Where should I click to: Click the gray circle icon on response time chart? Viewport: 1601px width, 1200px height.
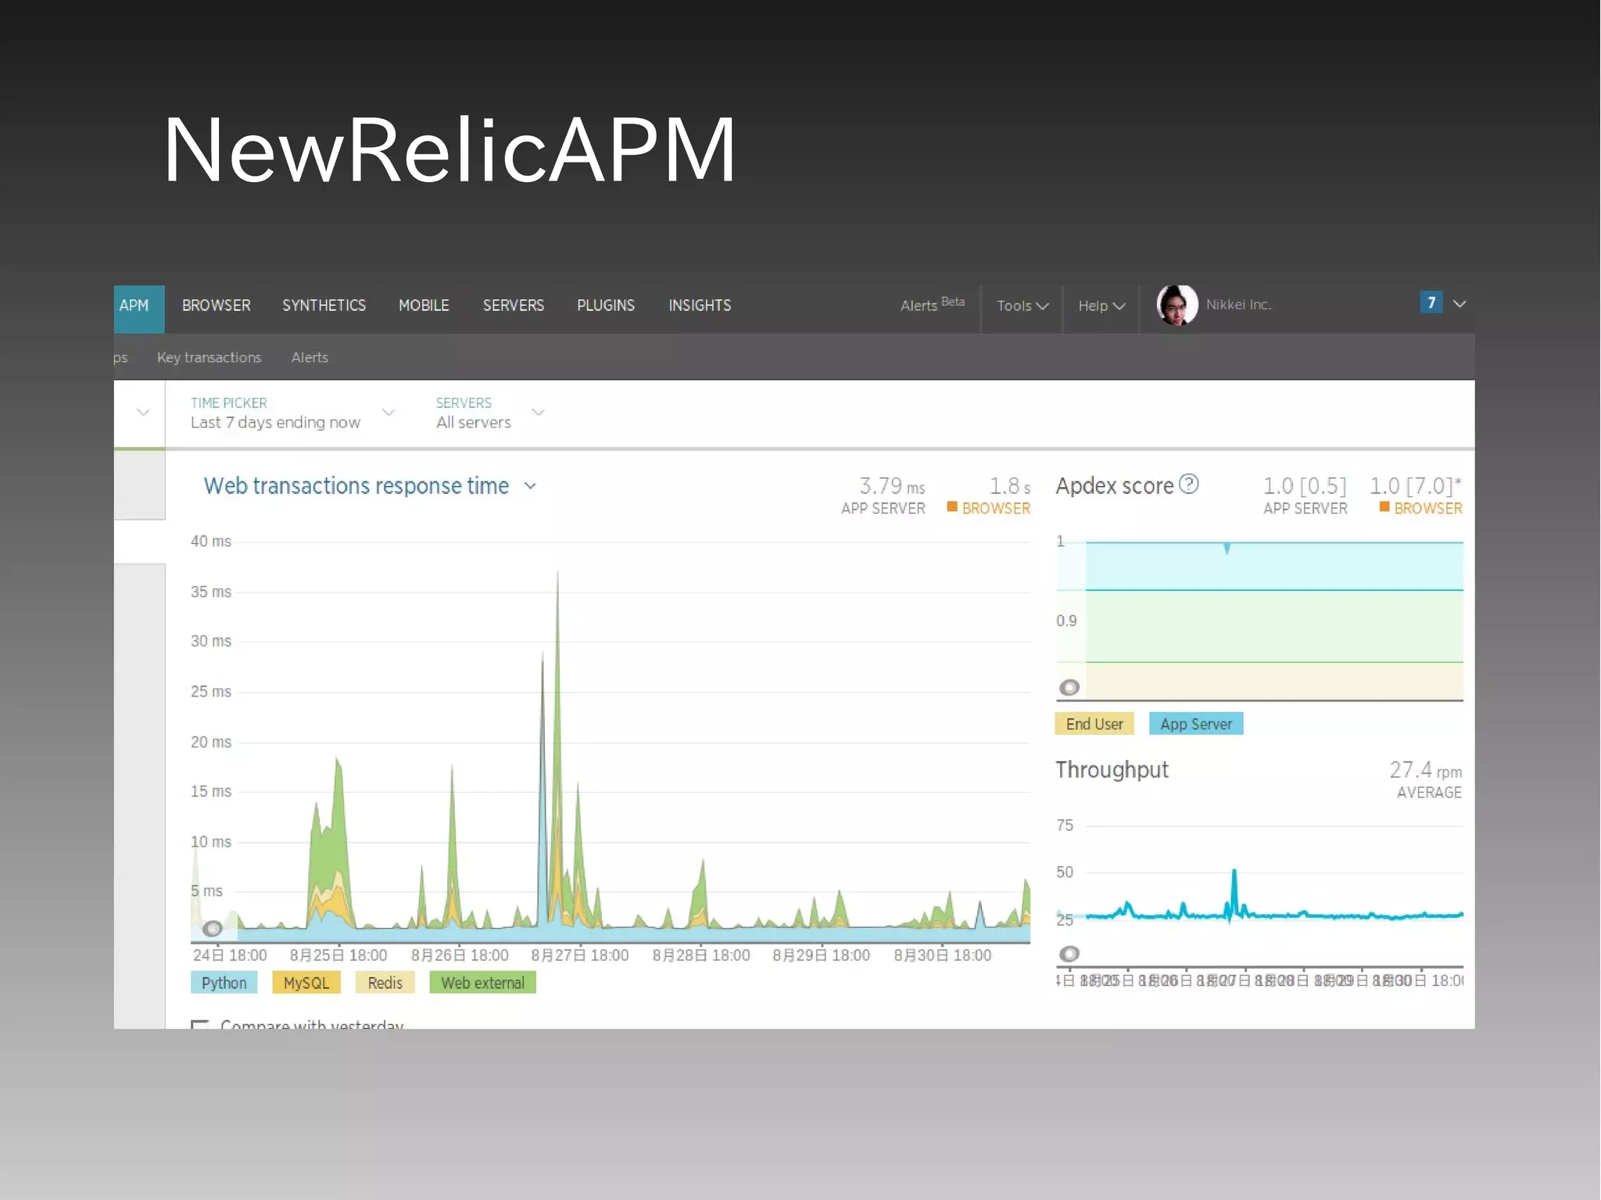pyautogui.click(x=212, y=928)
